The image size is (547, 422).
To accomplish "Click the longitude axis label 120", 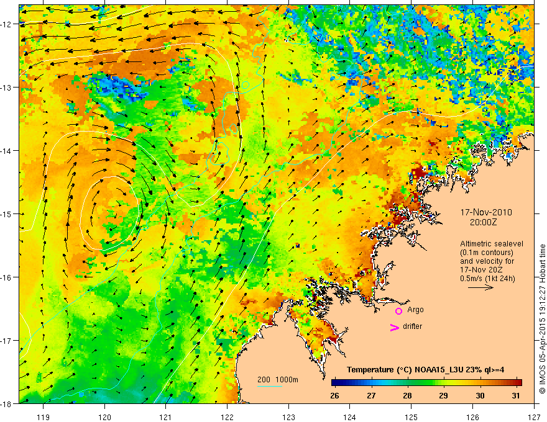I will point(104,417).
